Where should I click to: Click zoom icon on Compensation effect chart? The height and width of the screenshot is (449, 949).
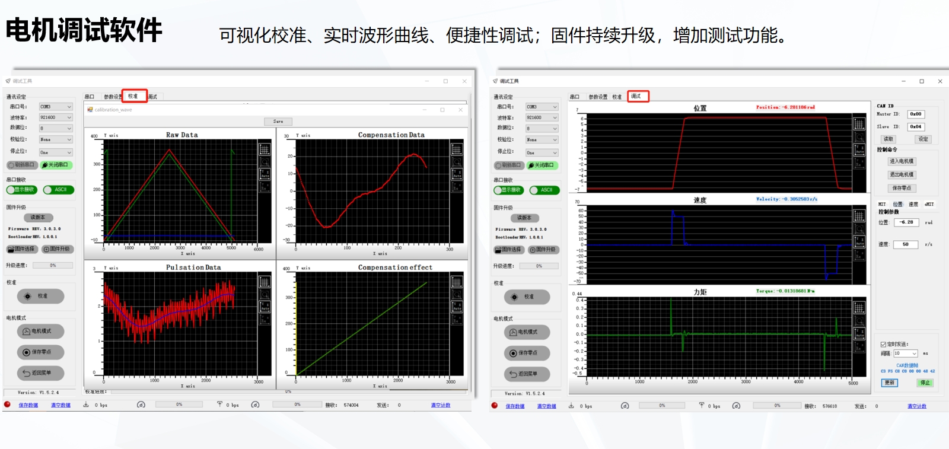tap(457, 294)
